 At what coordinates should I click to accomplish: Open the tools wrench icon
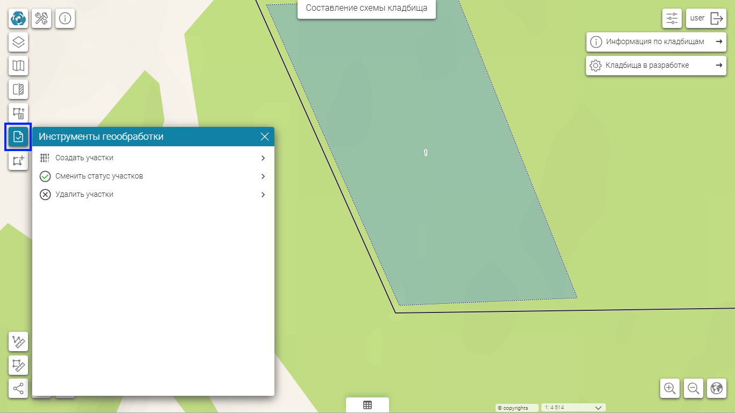pyautogui.click(x=41, y=18)
